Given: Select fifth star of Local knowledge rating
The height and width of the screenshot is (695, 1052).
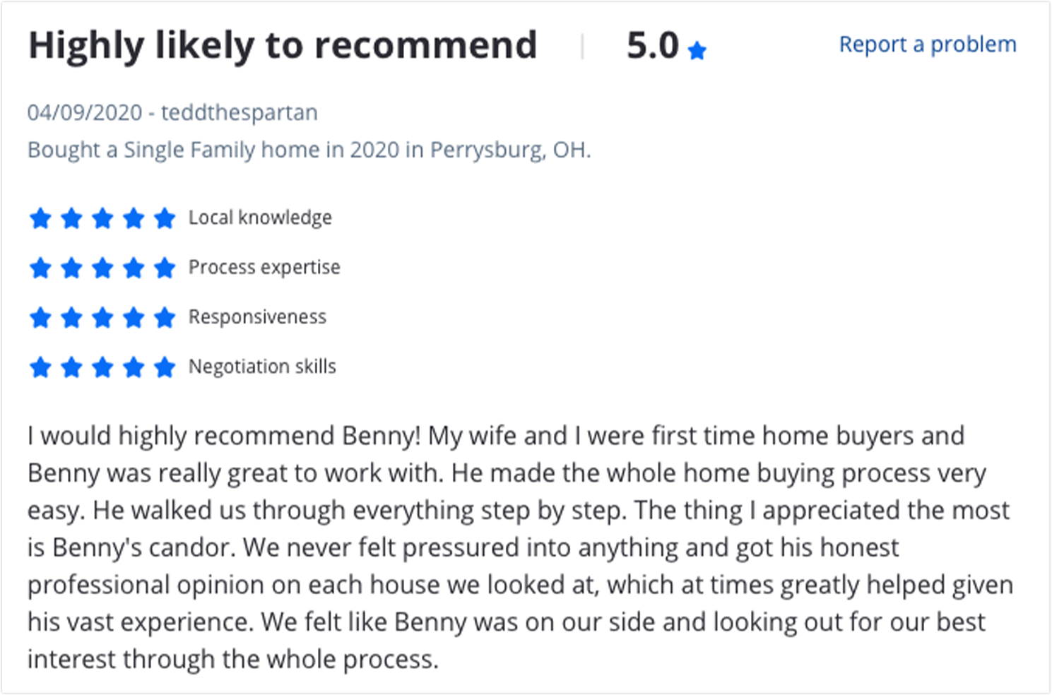Looking at the screenshot, I should (x=165, y=218).
